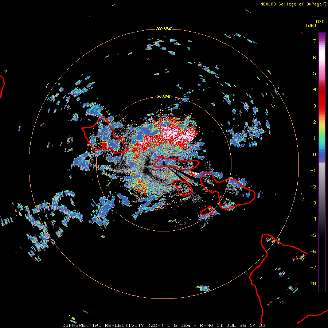This screenshot has width=328, height=328.
Task: Click the -7 value on color scale
Action: click(313, 268)
